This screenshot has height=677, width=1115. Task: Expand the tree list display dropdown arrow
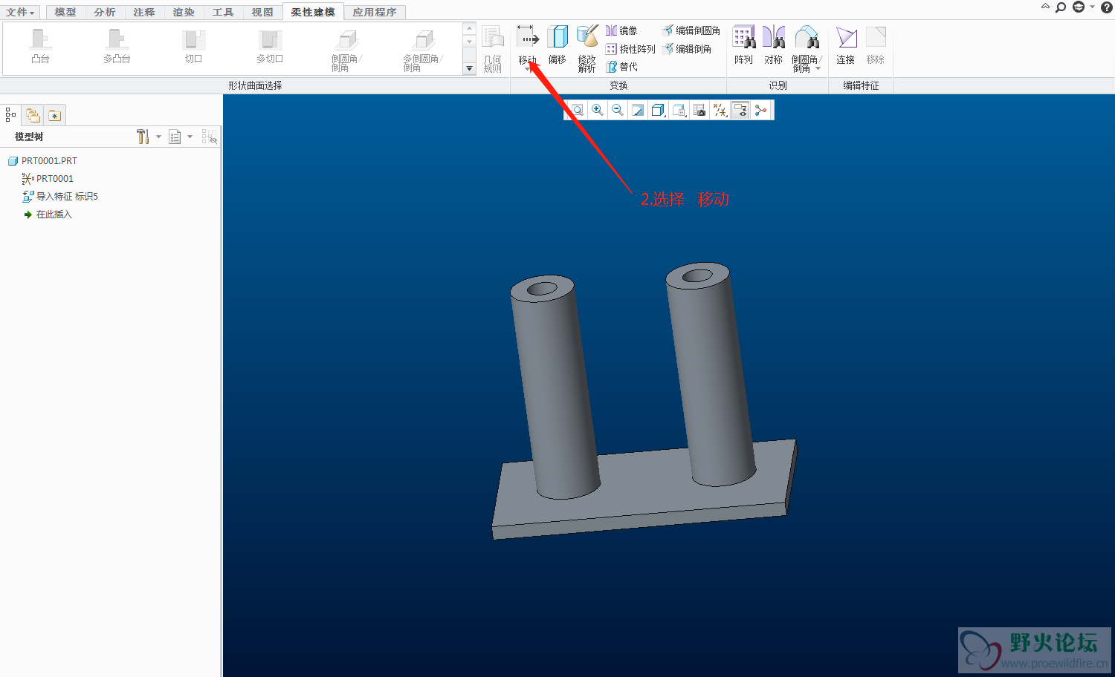click(x=190, y=137)
